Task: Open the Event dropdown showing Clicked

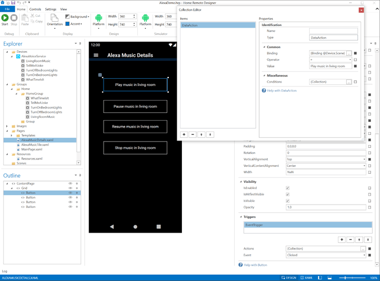Action: pyautogui.click(x=364, y=255)
